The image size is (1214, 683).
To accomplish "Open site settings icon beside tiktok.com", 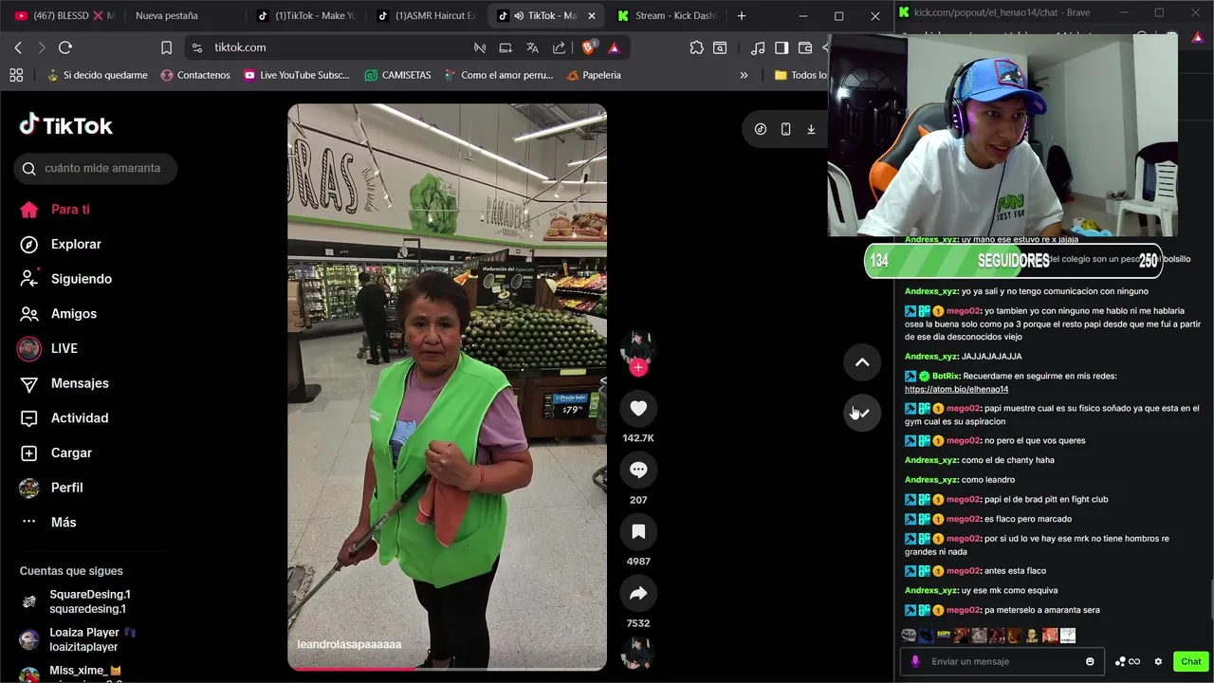I will (196, 47).
